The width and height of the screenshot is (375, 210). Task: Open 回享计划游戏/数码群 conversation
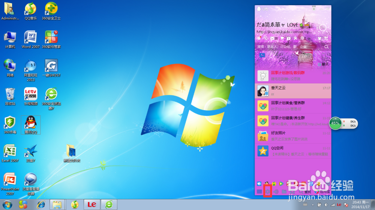(x=293, y=75)
